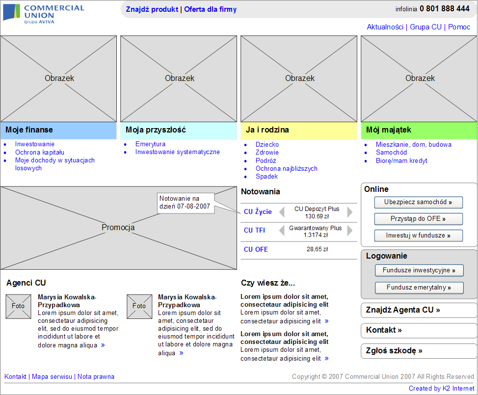Open the second agent's Foto placeholder
The height and width of the screenshot is (395, 478).
[x=139, y=306]
